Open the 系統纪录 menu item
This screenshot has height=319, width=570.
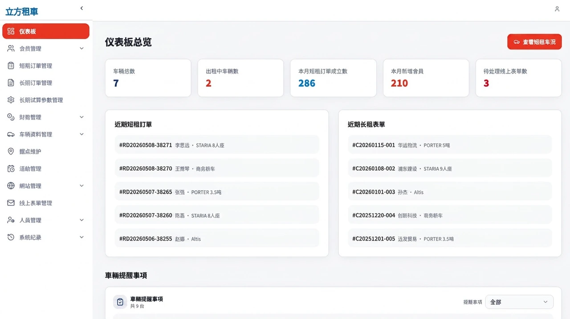coord(46,237)
